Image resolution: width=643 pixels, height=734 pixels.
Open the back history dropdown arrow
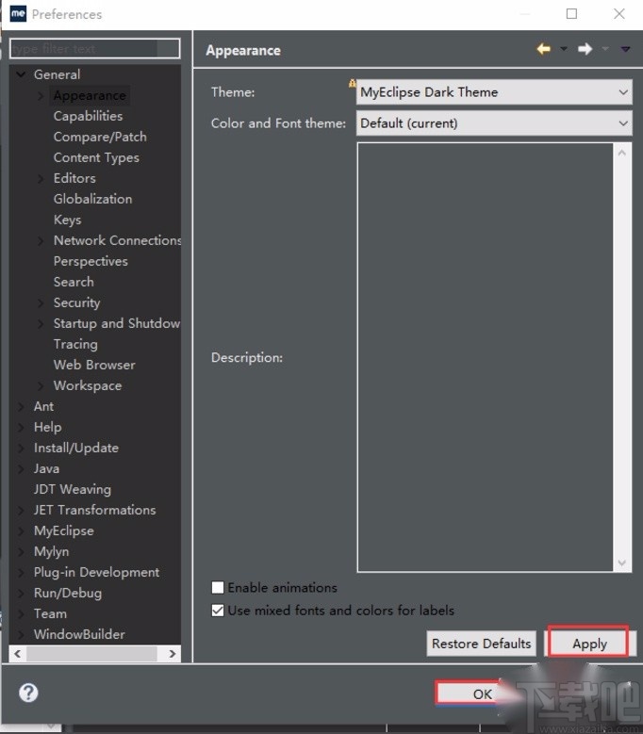[x=564, y=49]
